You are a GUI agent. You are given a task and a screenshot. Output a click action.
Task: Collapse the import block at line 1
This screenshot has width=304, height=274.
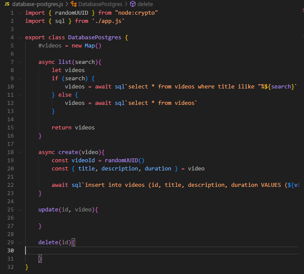[x=20, y=13]
